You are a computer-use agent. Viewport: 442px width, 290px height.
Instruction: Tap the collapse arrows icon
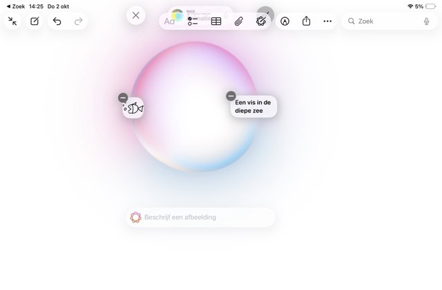coord(12,21)
